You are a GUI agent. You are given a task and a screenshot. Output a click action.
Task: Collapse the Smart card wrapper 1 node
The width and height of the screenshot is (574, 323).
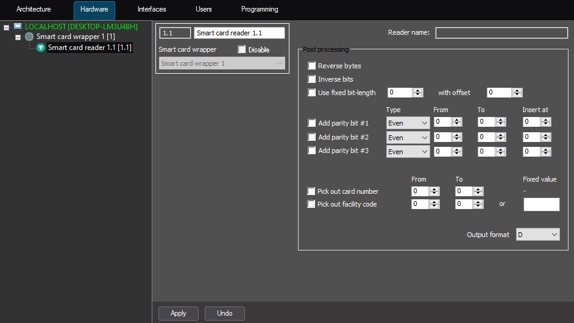18,37
